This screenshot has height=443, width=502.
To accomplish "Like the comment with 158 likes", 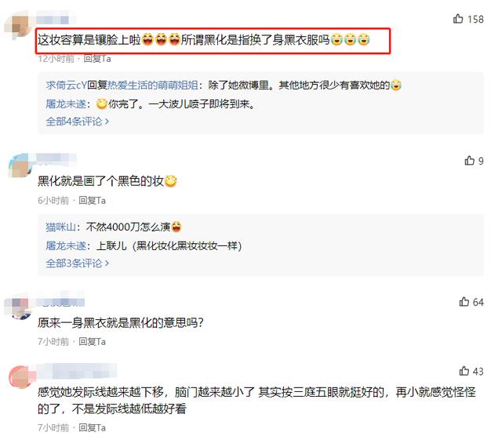I will coord(458,19).
